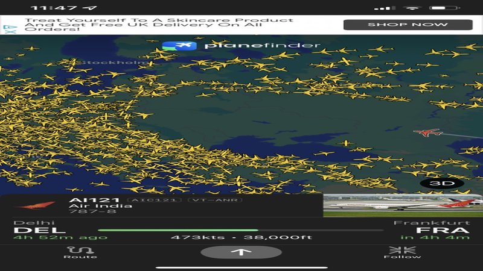Image resolution: width=483 pixels, height=271 pixels.
Task: Toggle the 3D map view
Action: pyautogui.click(x=446, y=183)
